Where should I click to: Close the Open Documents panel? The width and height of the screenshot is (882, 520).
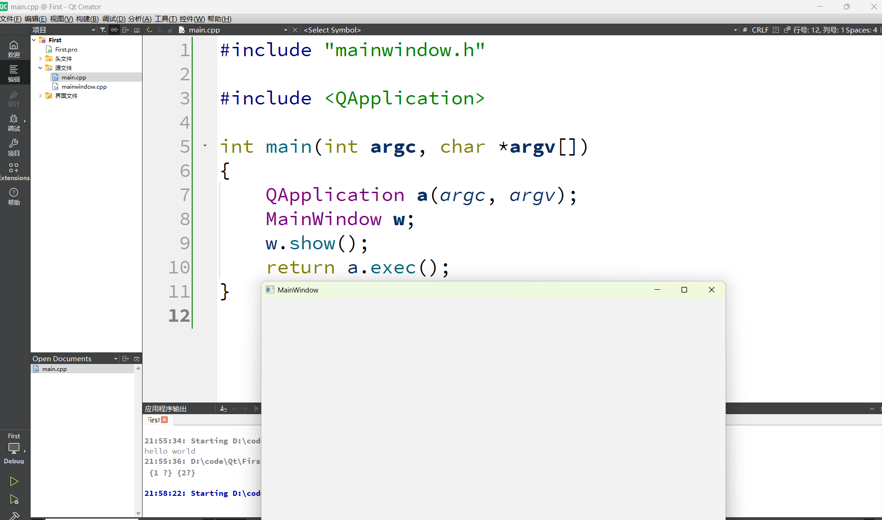tap(136, 358)
